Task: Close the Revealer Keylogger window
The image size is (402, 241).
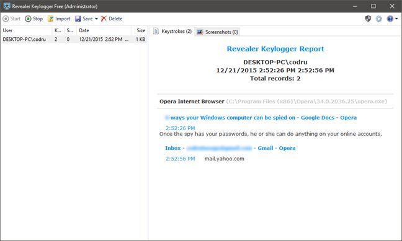Action: (392, 6)
